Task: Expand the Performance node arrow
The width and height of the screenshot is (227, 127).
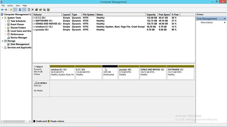Action: tap(6, 34)
